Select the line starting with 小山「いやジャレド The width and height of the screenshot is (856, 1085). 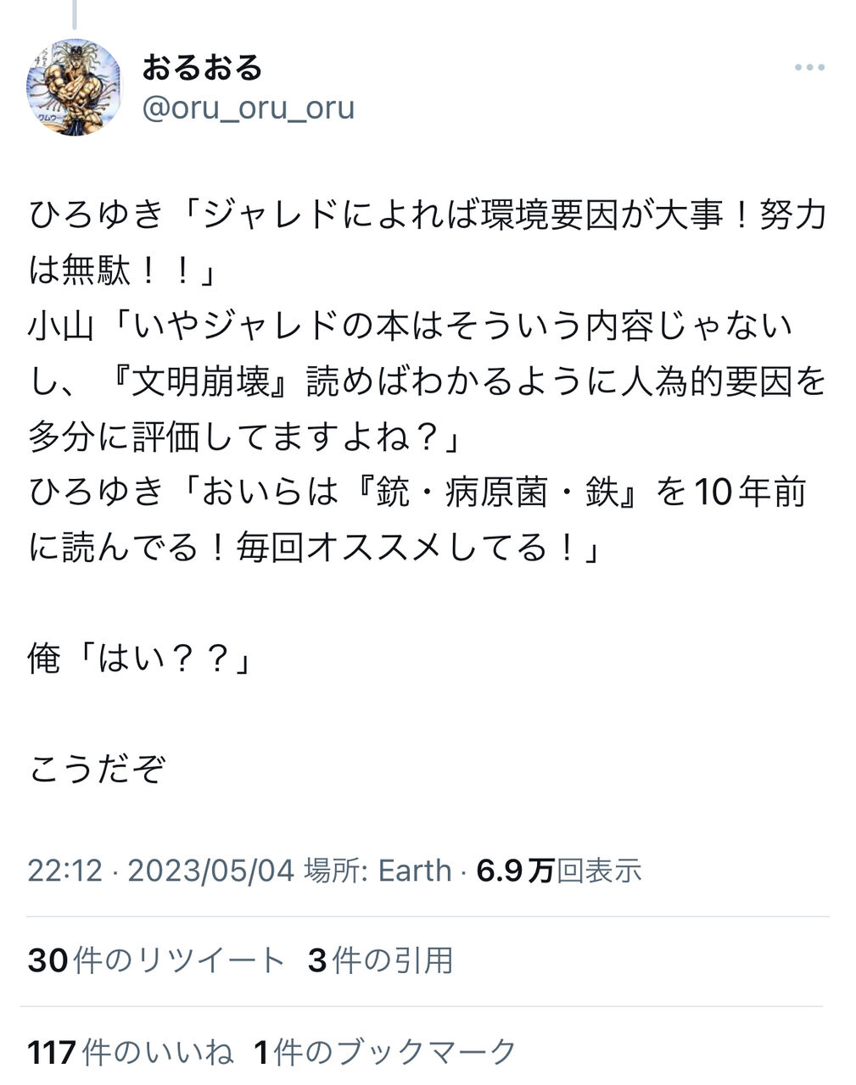click(x=411, y=326)
